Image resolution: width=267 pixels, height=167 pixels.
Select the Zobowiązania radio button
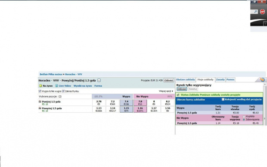[244, 120]
